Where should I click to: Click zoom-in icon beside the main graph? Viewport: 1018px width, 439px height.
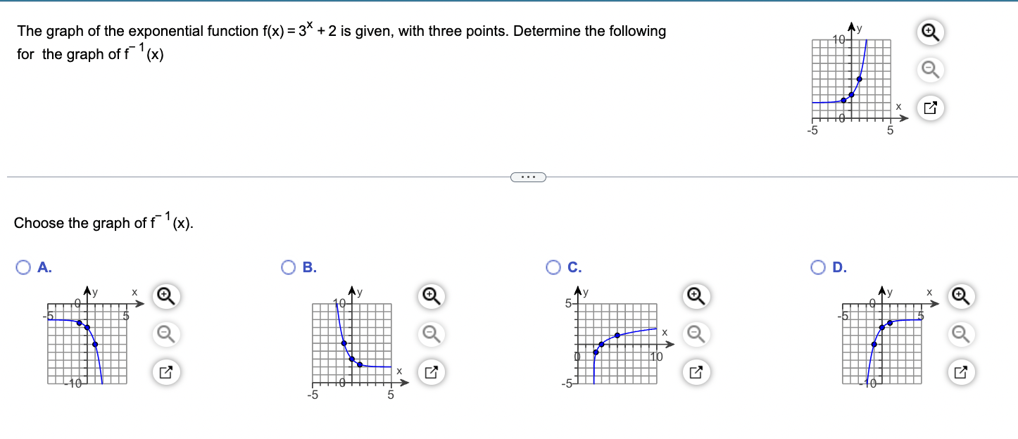click(929, 32)
